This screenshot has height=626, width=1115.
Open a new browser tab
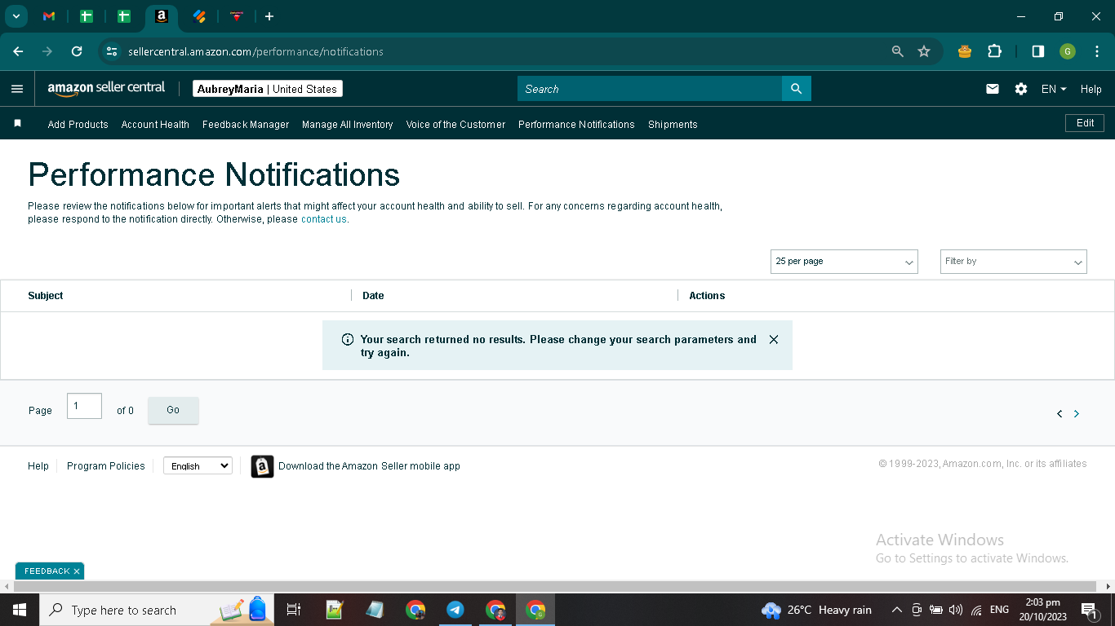(x=269, y=16)
